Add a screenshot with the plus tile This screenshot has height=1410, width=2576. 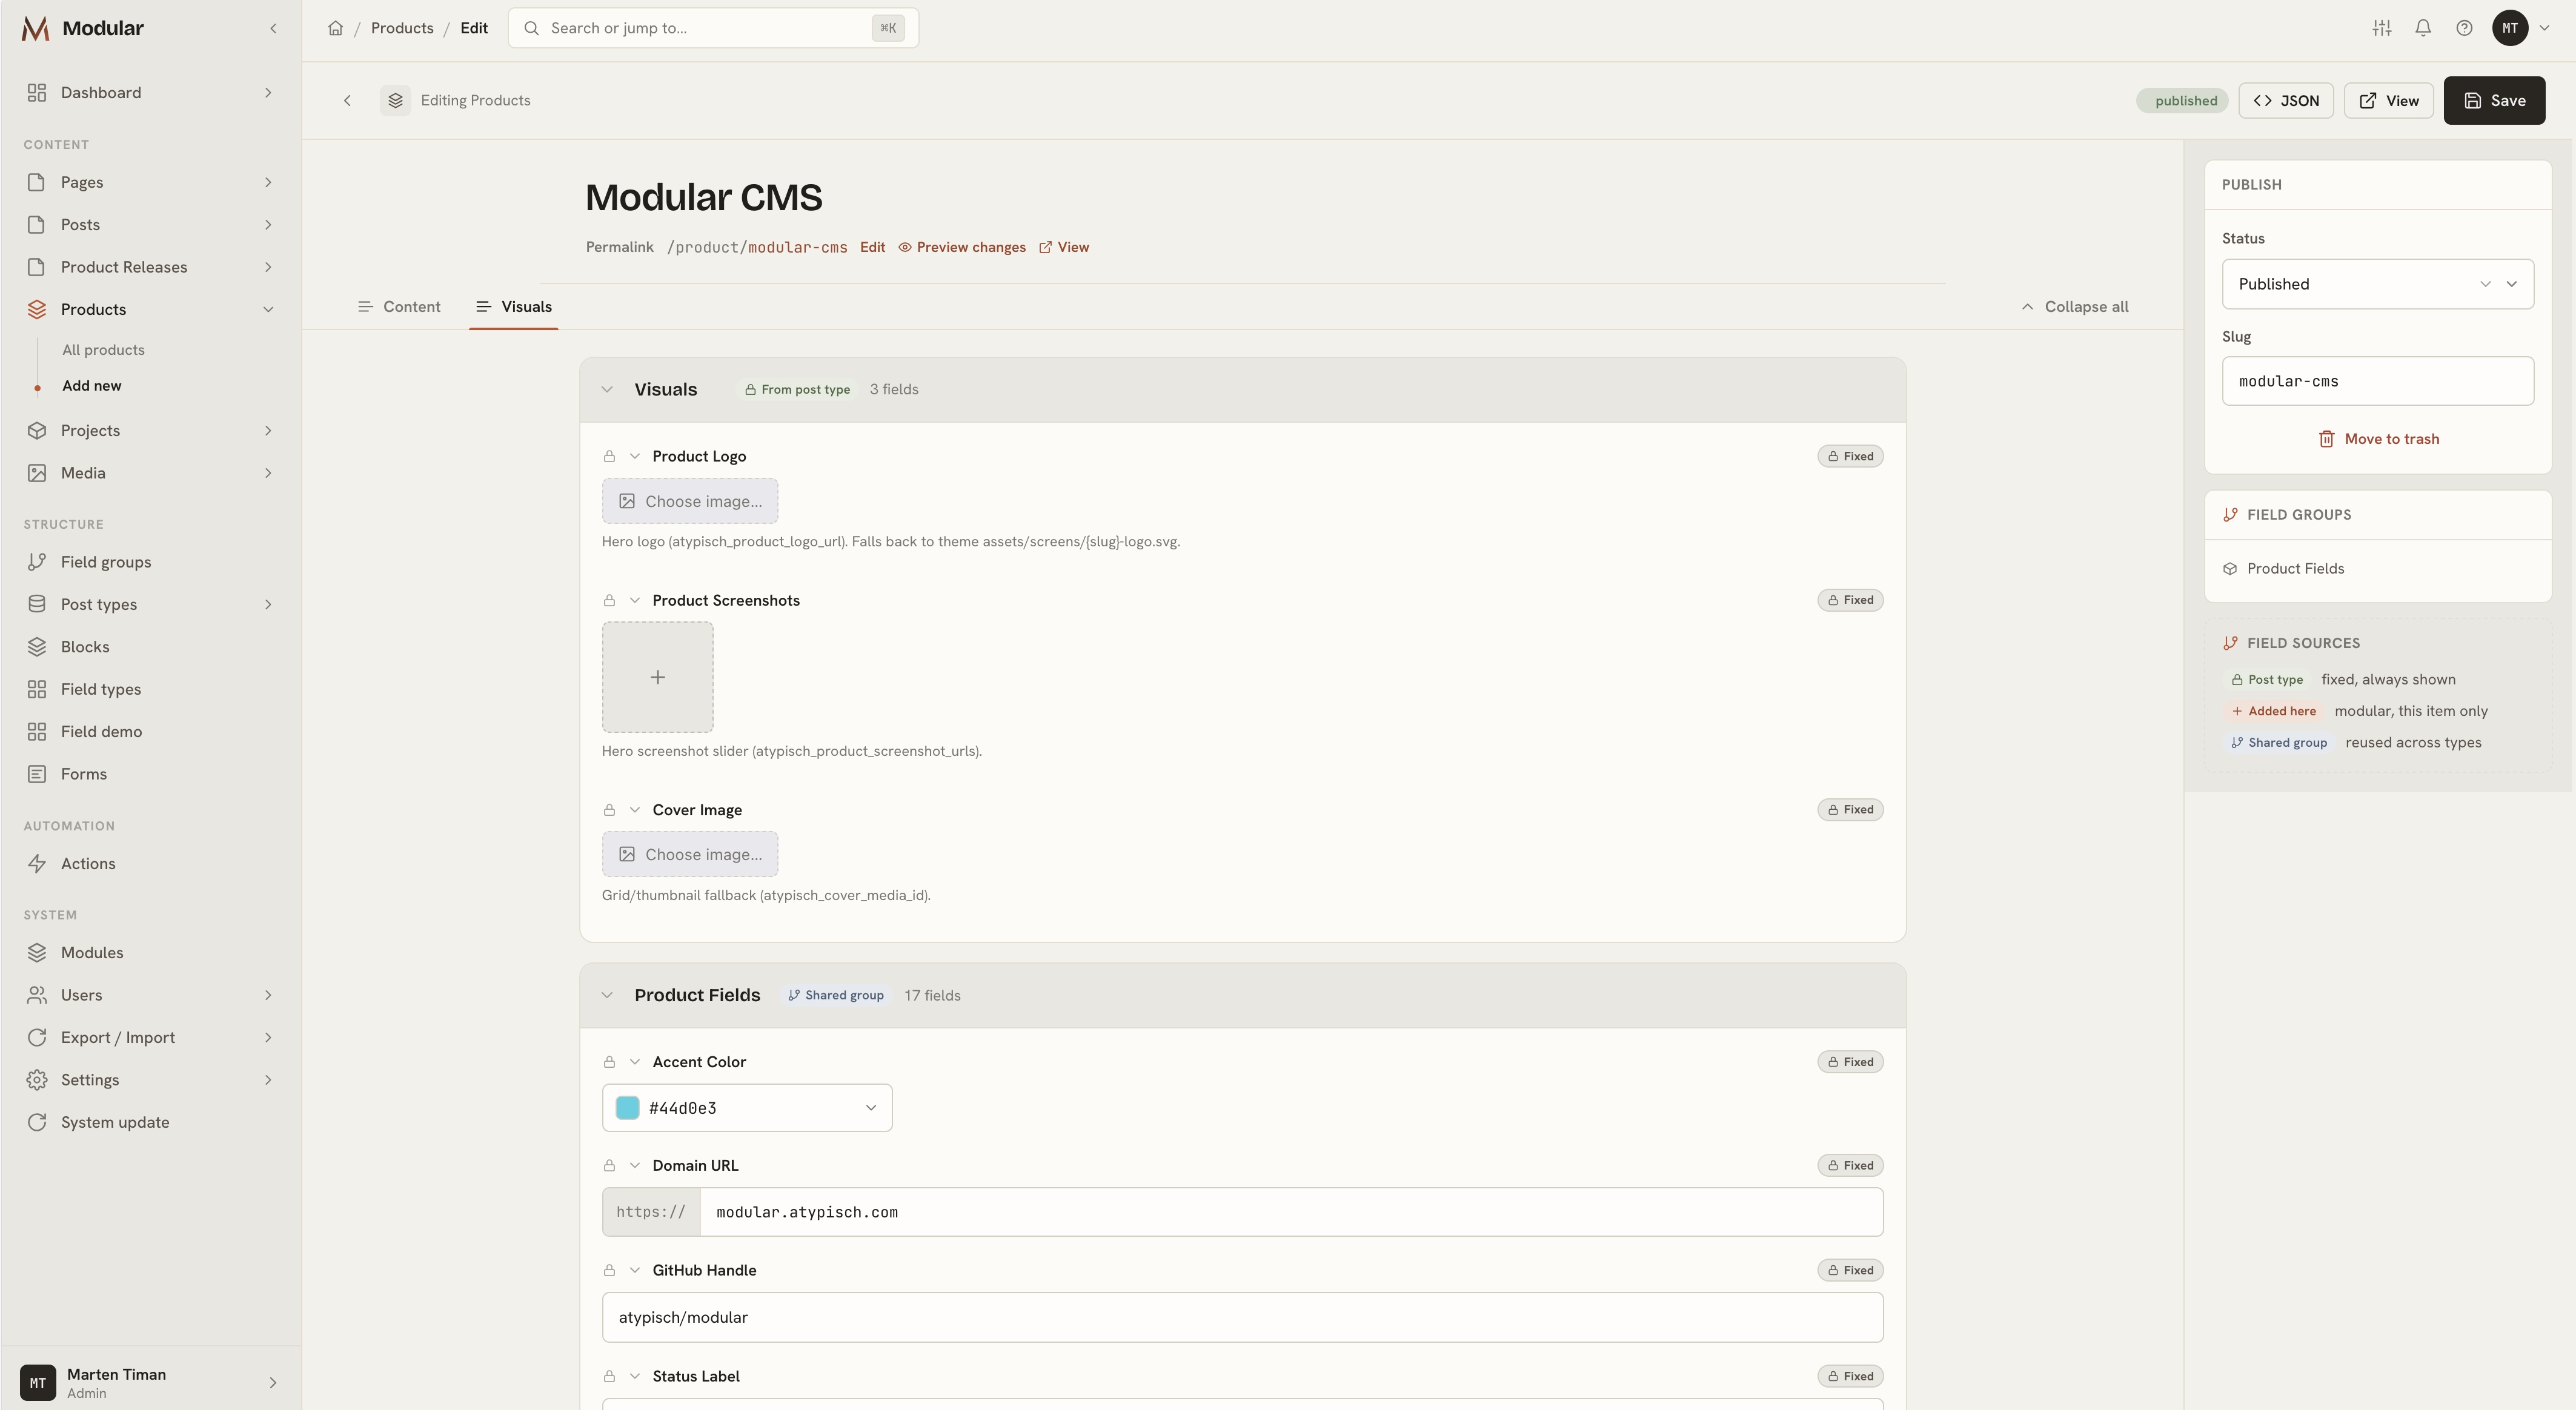coord(657,677)
